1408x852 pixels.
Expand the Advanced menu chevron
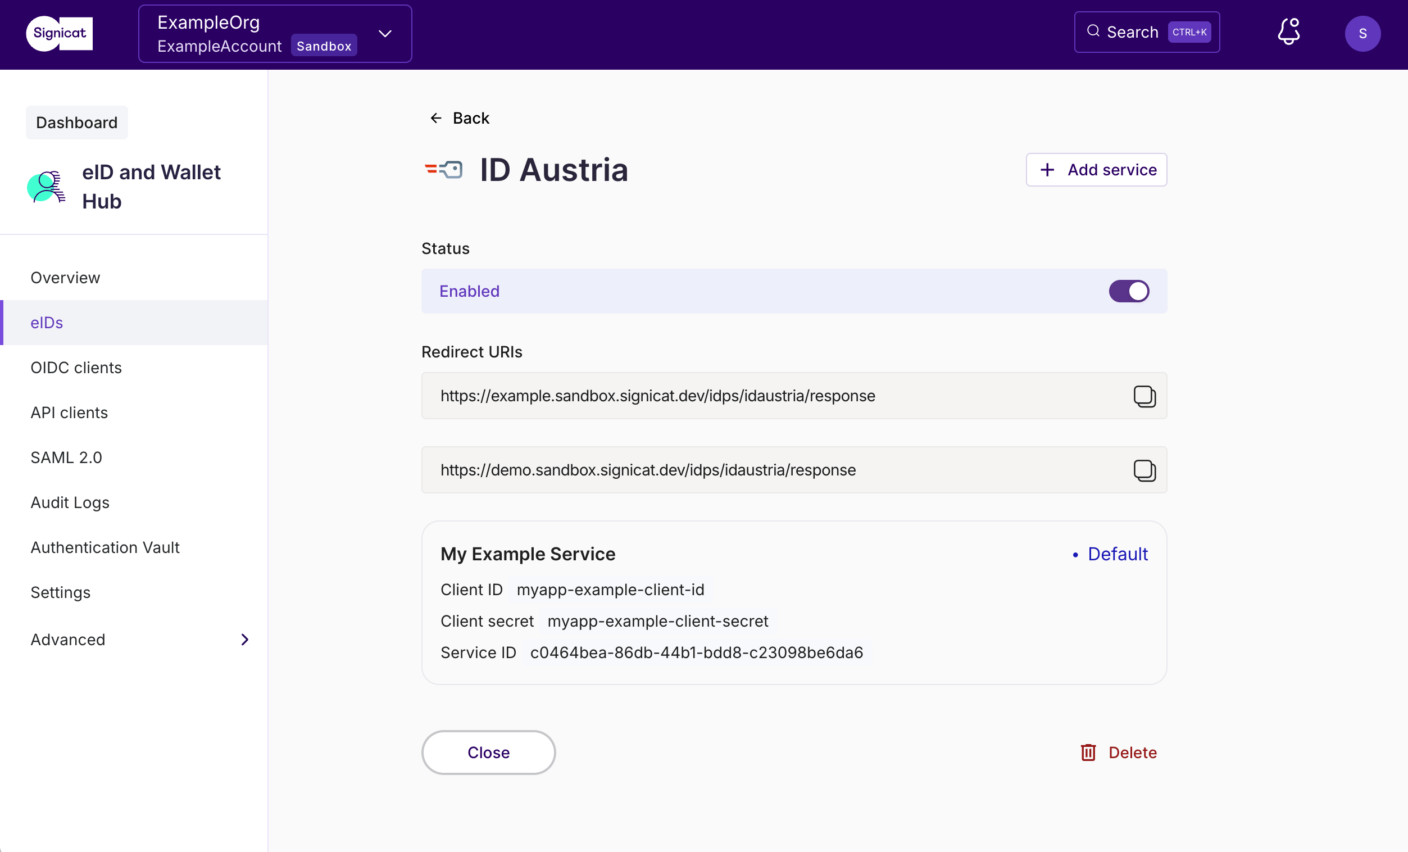pyautogui.click(x=244, y=640)
